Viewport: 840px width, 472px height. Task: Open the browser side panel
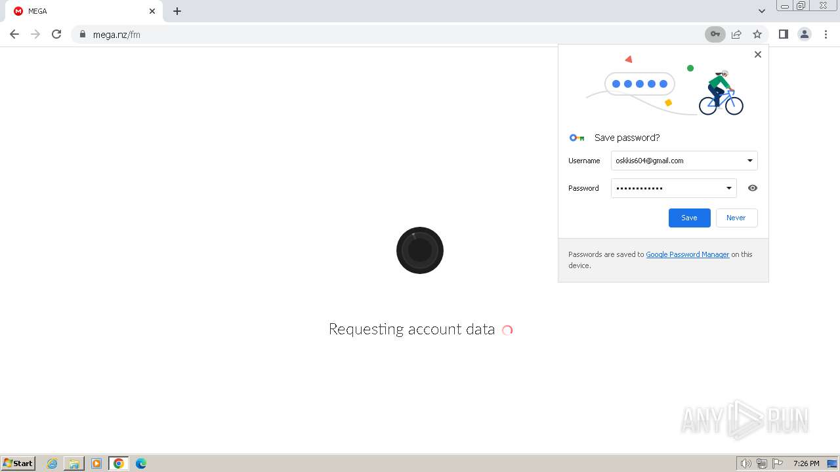coord(784,34)
